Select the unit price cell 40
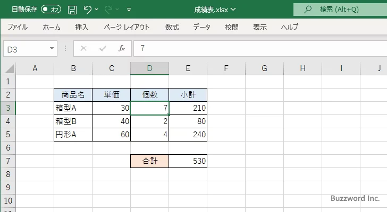The height and width of the screenshot is (212, 387). (111, 121)
